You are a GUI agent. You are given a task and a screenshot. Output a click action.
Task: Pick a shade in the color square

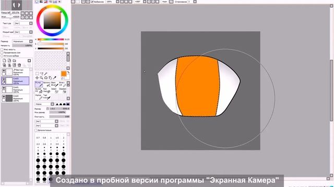[52, 20]
